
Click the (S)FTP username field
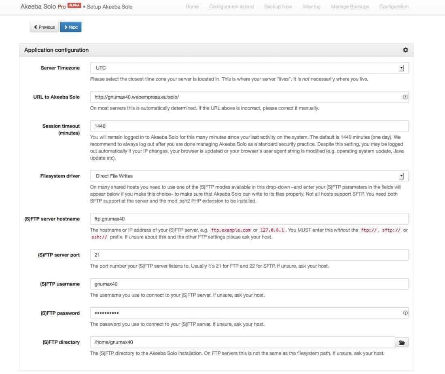(x=249, y=284)
